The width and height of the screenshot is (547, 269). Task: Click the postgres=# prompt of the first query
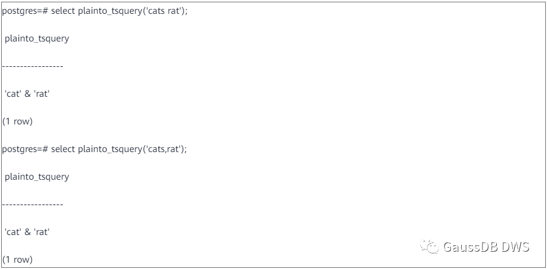click(x=25, y=13)
